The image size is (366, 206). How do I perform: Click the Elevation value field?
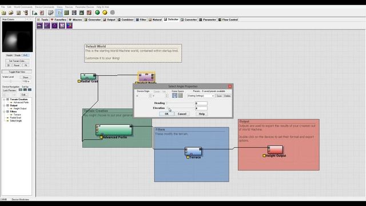201,108
